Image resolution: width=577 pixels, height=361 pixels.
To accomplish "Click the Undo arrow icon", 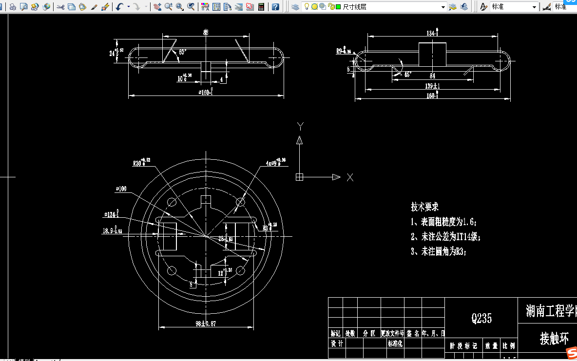I will pyautogui.click(x=118, y=7).
